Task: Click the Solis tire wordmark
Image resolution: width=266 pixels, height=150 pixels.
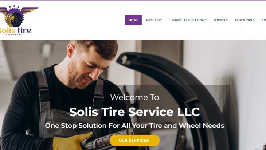Action: point(15,31)
